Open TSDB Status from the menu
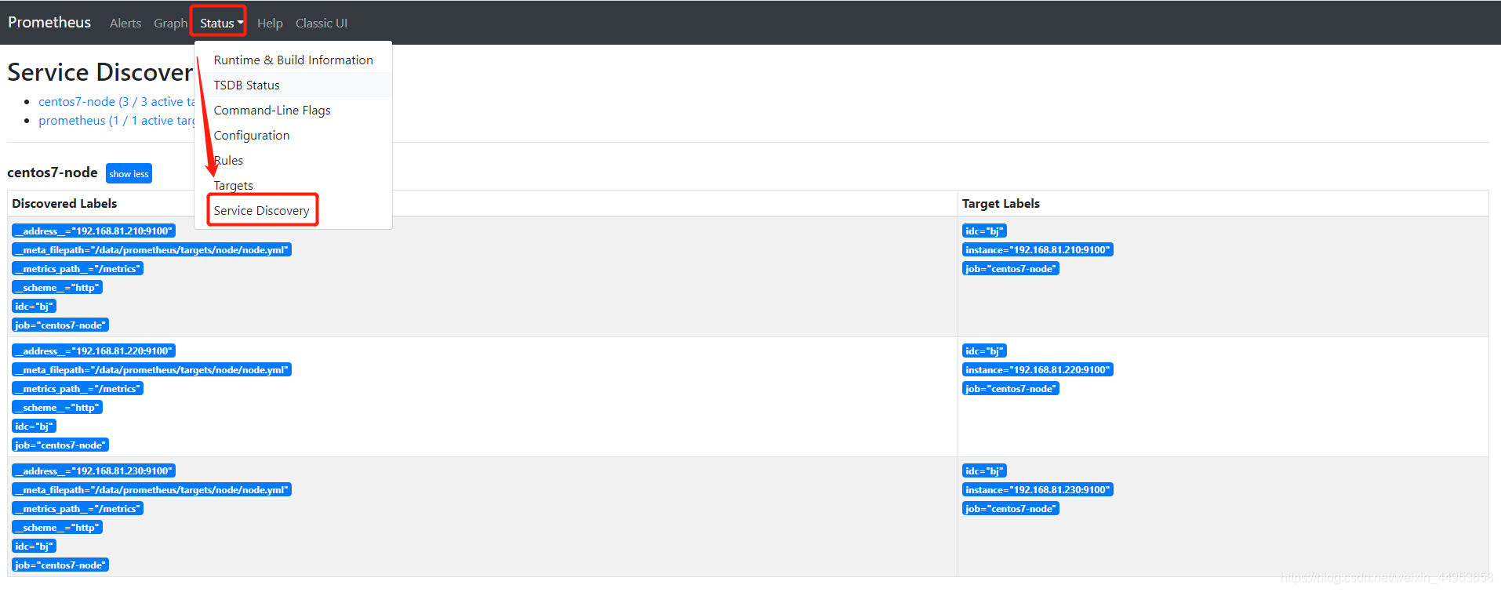Screen dimensions: 1501x592 pos(293,85)
